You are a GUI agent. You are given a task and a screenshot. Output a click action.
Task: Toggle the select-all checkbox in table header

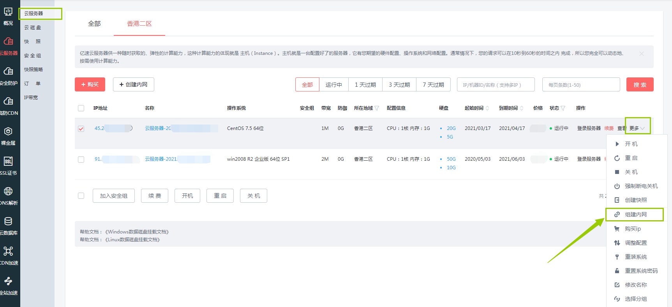pos(81,108)
